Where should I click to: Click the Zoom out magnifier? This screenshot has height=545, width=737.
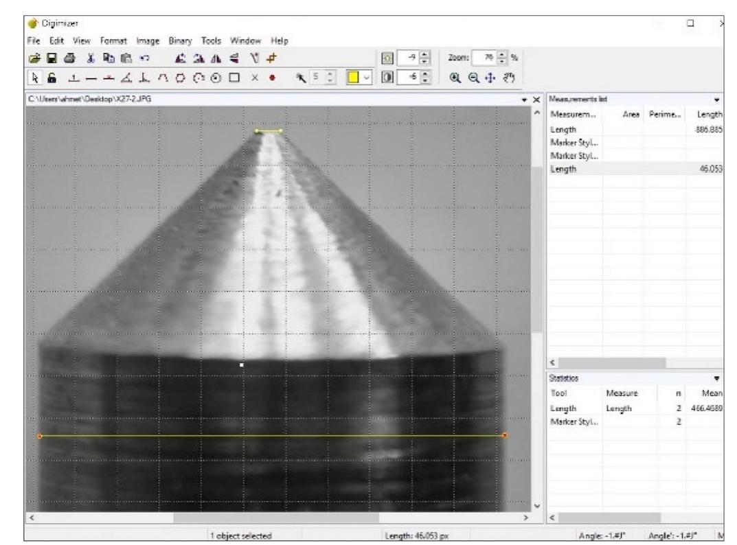[473, 78]
